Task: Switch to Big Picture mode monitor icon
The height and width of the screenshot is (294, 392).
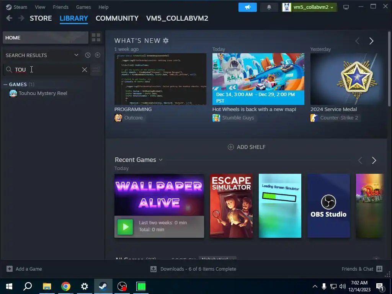Action: click(346, 7)
